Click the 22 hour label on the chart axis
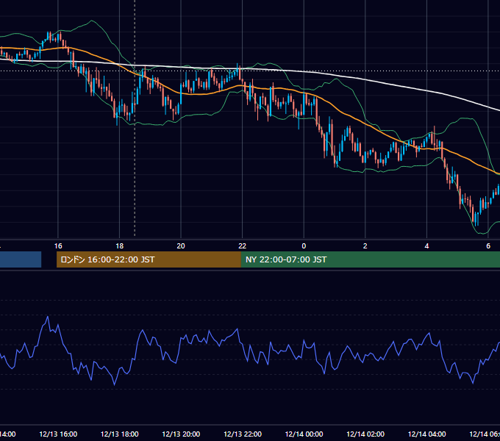The image size is (500, 441). point(243,246)
